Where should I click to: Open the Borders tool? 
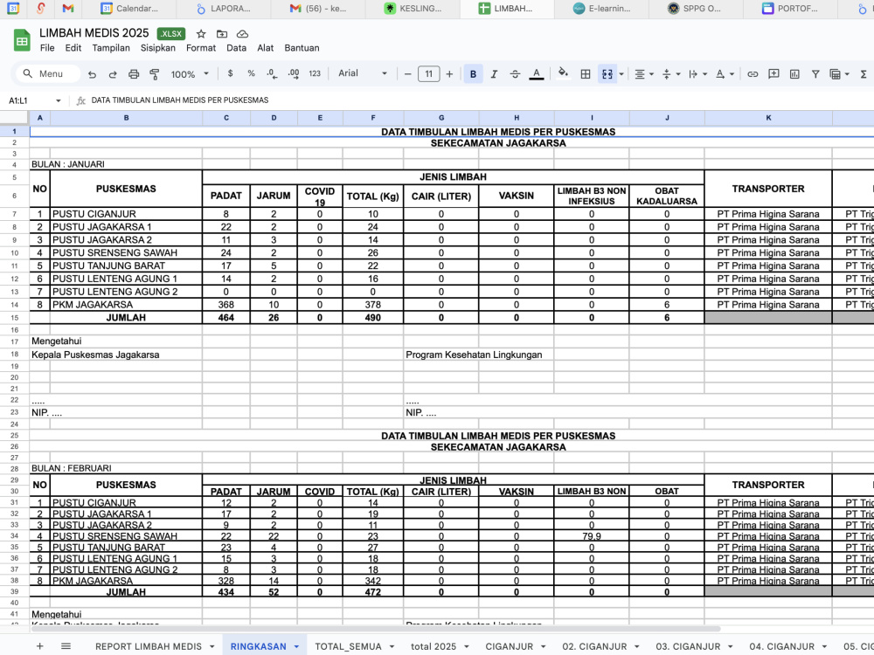(586, 74)
